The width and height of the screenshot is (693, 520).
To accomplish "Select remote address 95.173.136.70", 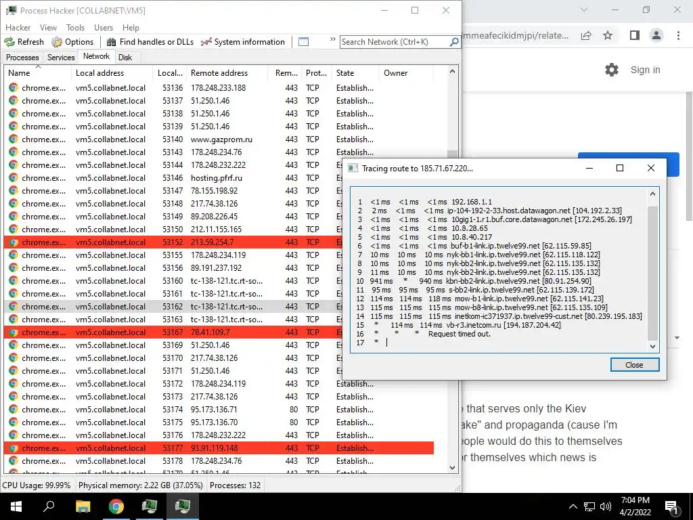I will [x=214, y=422].
